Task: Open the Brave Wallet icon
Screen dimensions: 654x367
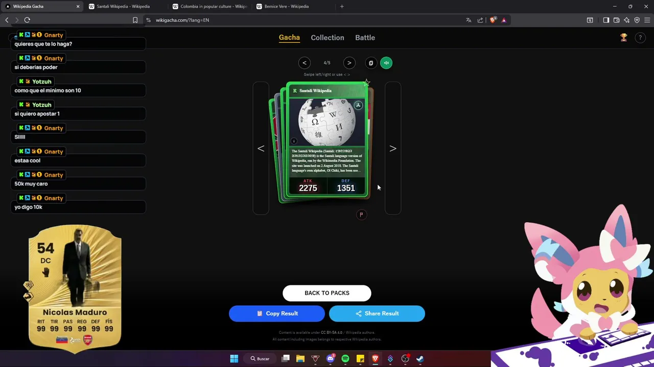Action: (617, 20)
